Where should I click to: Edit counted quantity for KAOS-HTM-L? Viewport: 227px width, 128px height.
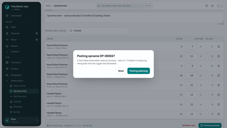pos(191,47)
